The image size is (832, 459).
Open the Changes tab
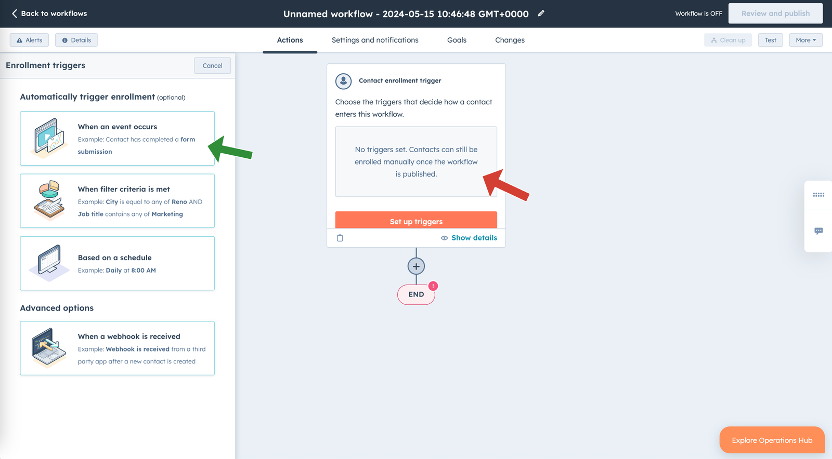(x=510, y=40)
